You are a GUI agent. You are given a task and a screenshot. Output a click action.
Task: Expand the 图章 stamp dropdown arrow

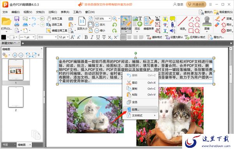coord(207,32)
